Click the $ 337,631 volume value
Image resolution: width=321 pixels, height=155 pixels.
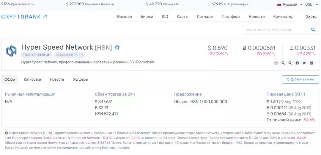tap(104, 102)
